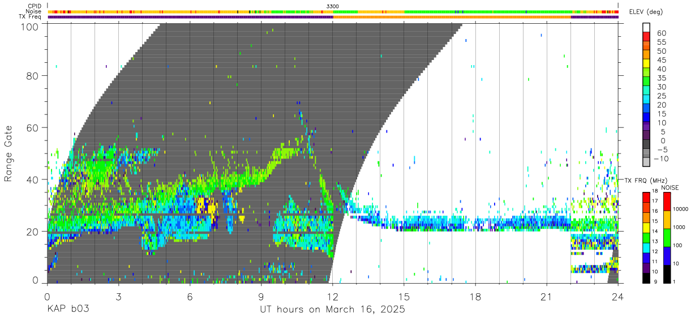The width and height of the screenshot is (695, 321).
Task: Click the 12 hour tick on UT axis
Action: [333, 296]
